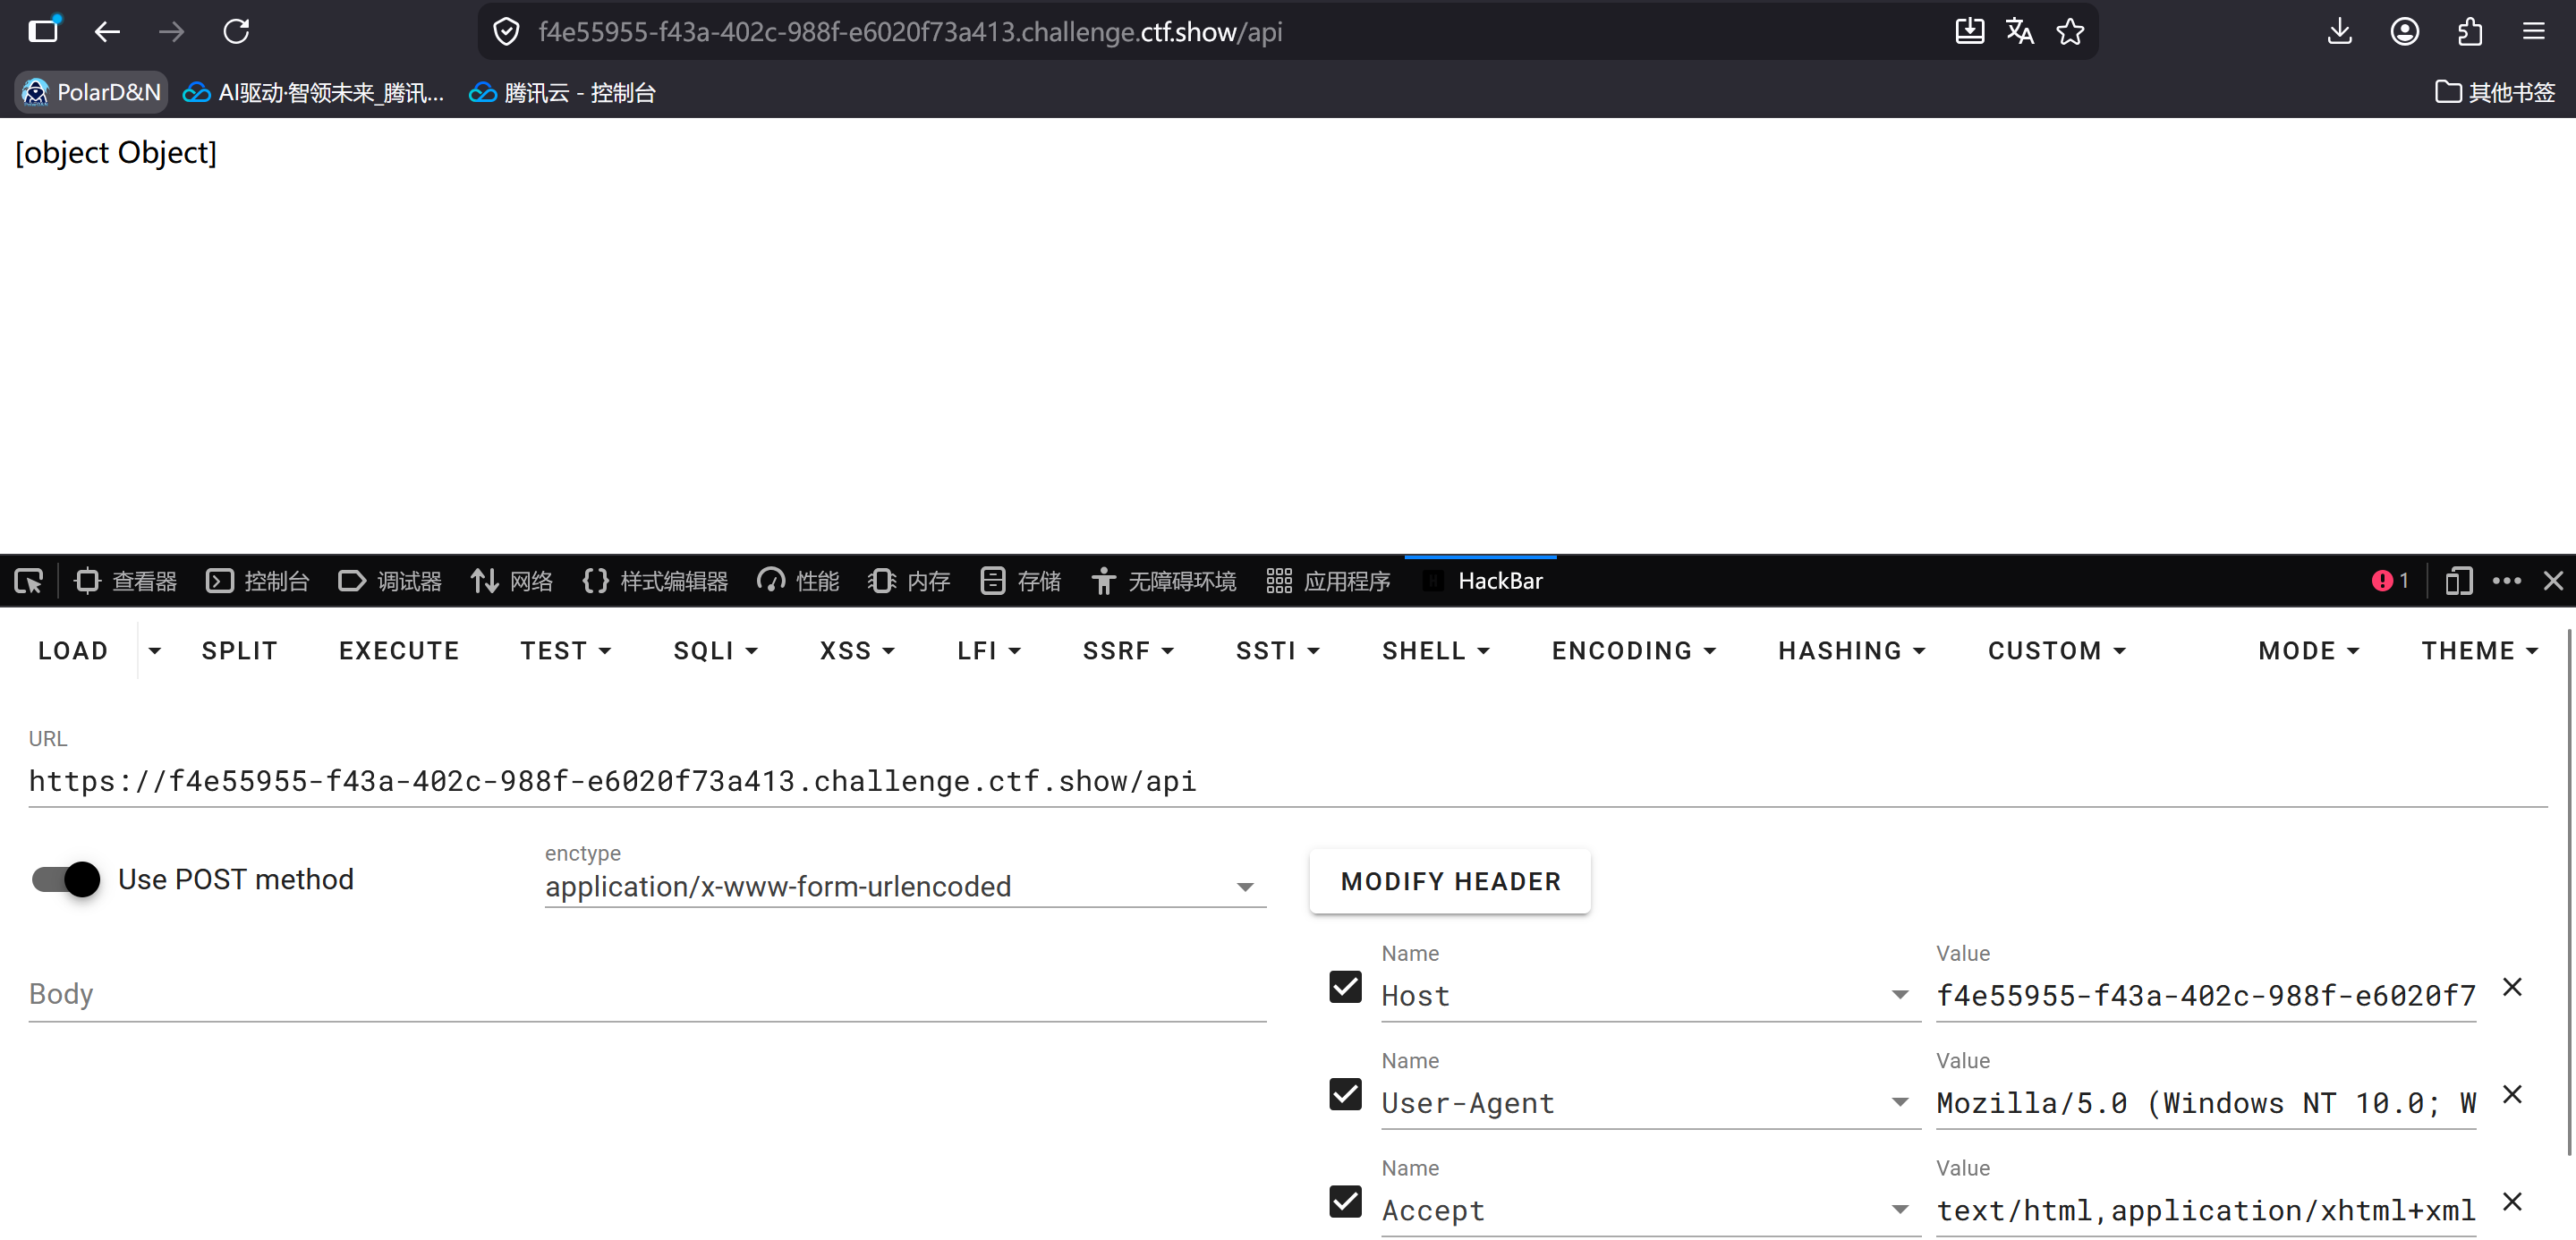Open the MODE dropdown menu
The height and width of the screenshot is (1240, 2576).
point(2309,651)
